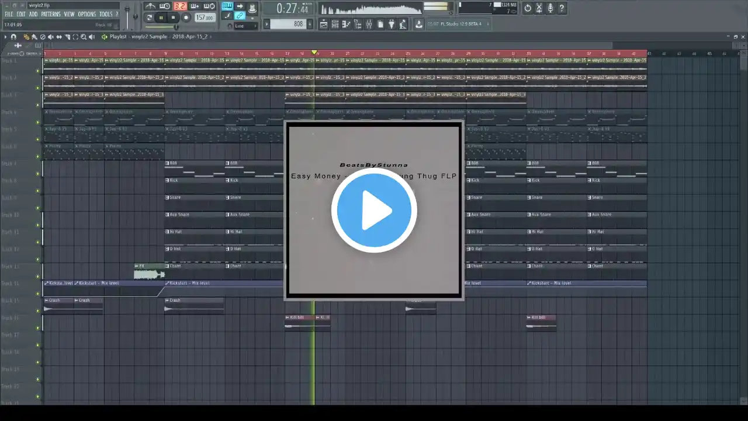748x421 pixels.
Task: Click the 157 tempo display
Action: (205, 18)
